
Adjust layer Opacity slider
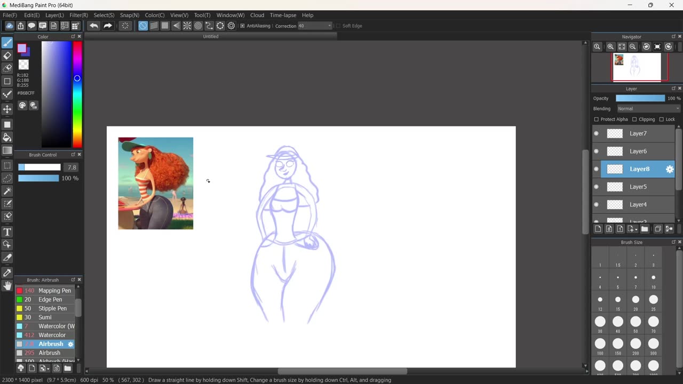coord(640,98)
